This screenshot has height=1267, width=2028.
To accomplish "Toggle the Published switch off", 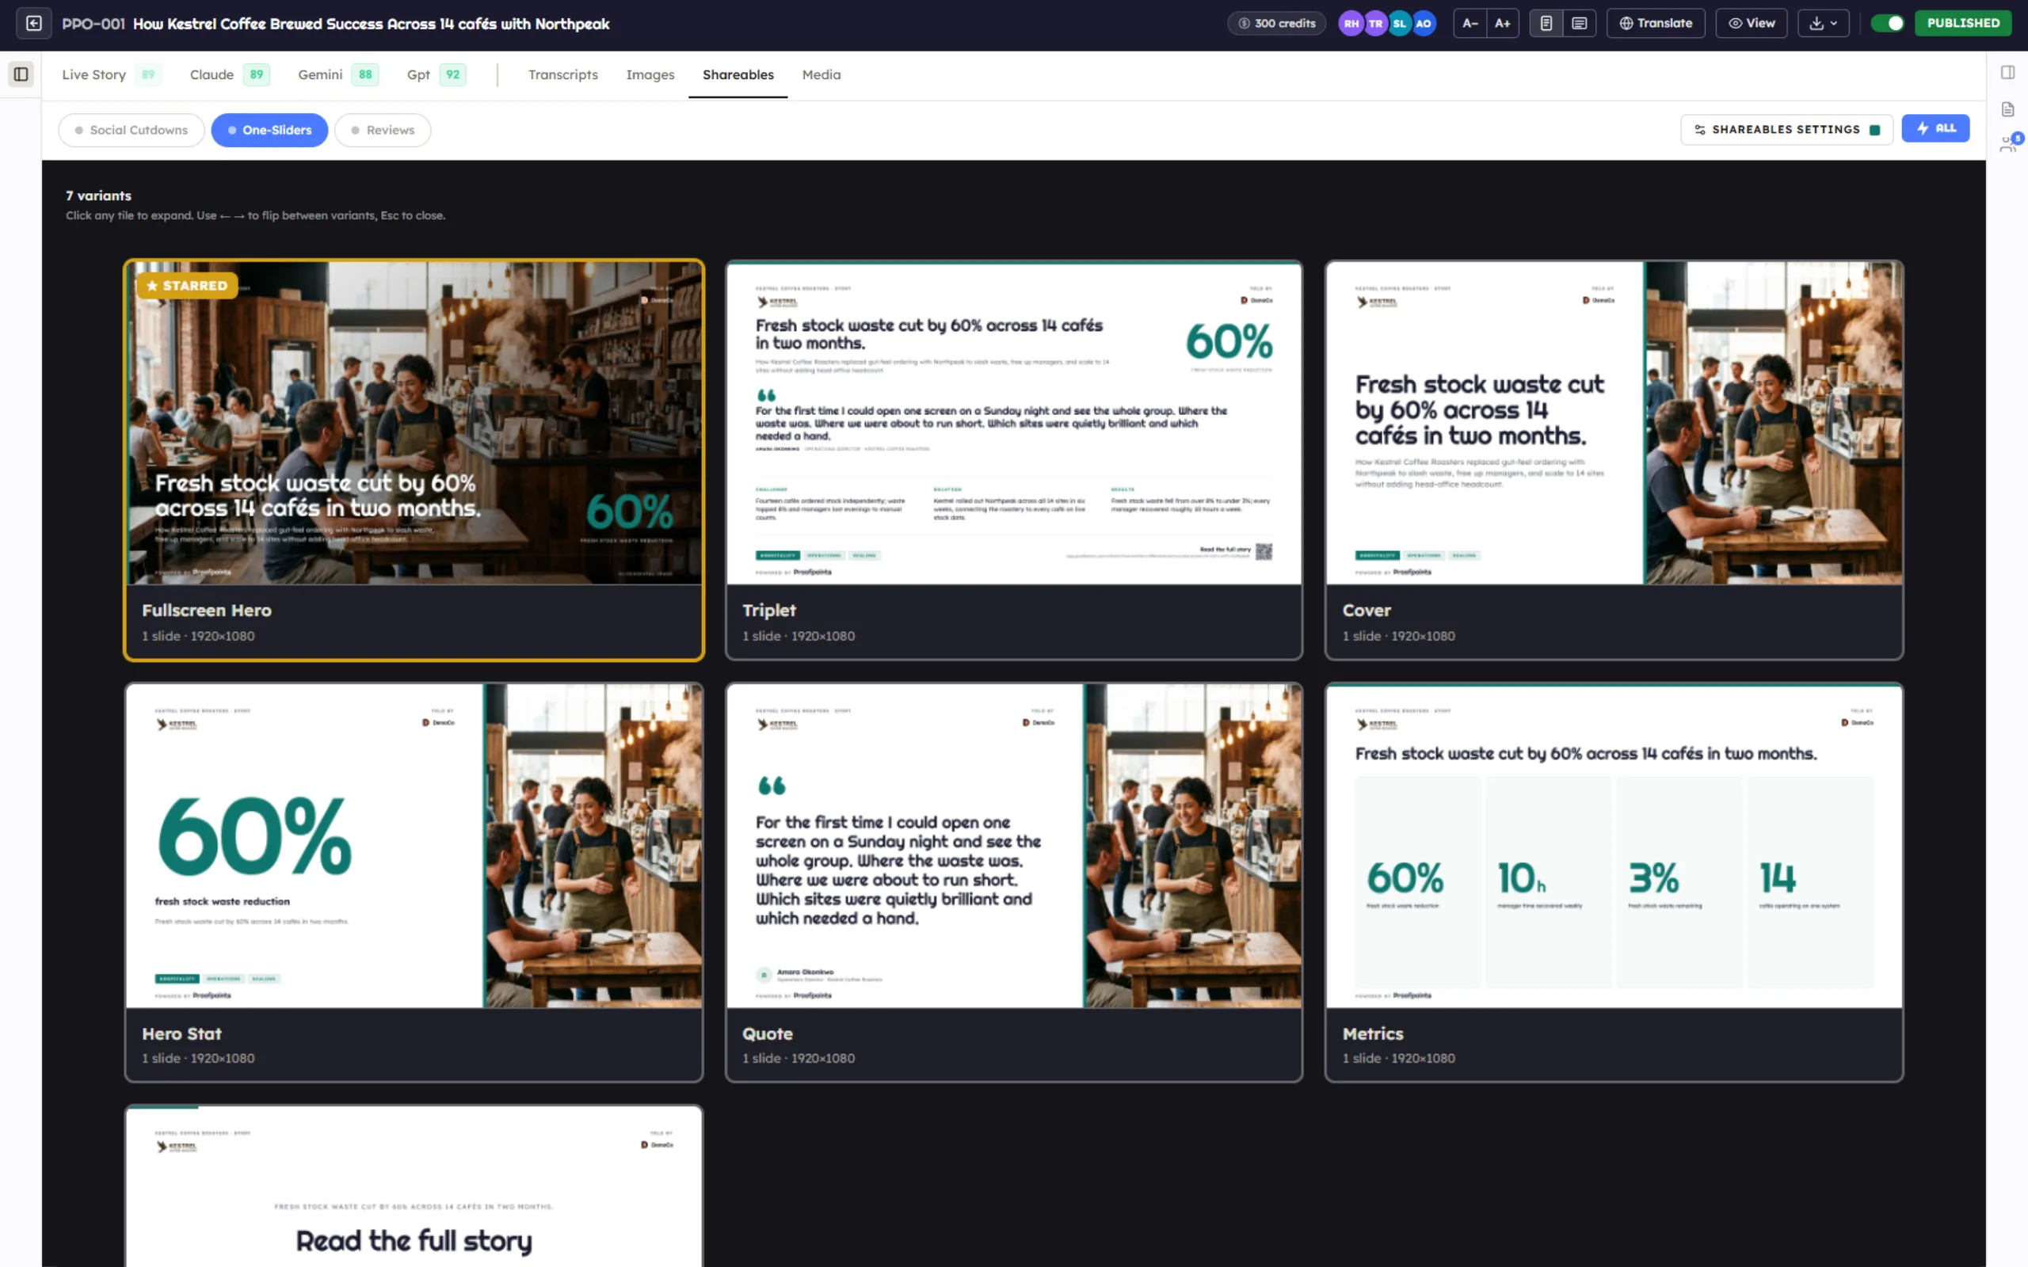I will pyautogui.click(x=1888, y=24).
